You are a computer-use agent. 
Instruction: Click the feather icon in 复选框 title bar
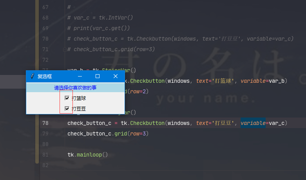click(x=32, y=76)
